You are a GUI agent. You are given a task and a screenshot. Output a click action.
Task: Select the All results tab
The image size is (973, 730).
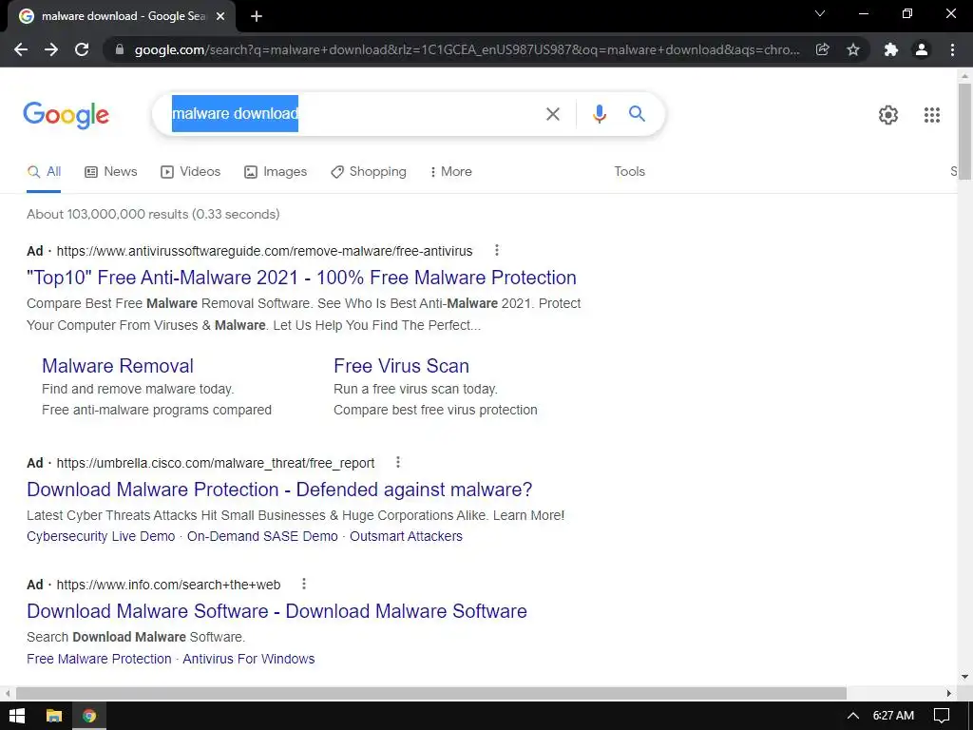coord(44,172)
